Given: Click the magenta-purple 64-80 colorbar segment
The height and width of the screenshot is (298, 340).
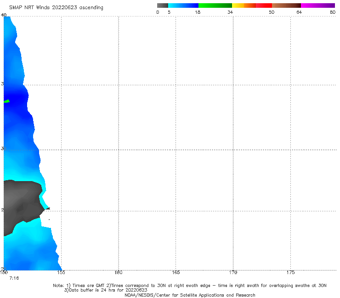Looking at the screenshot, I should (318, 6).
